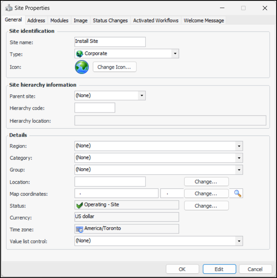The width and height of the screenshot is (277, 278).
Task: Minimize the Site Properties window
Action: tap(222, 8)
